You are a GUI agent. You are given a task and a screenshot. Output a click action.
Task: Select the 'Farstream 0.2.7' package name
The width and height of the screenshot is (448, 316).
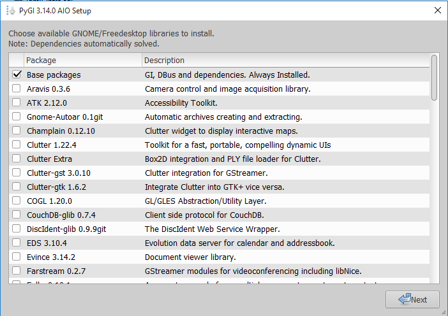(x=56, y=271)
